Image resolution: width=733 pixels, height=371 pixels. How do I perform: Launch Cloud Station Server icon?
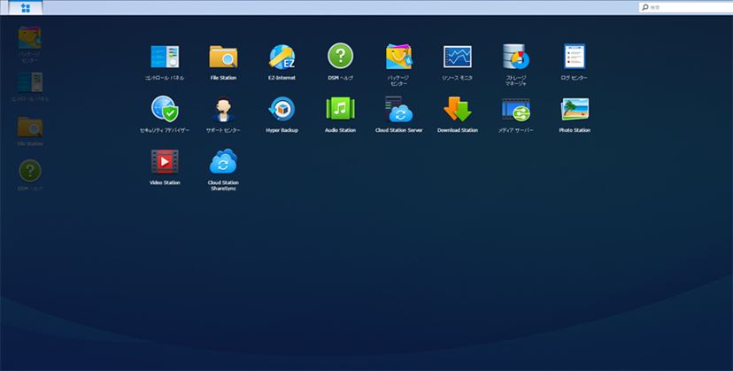(398, 110)
